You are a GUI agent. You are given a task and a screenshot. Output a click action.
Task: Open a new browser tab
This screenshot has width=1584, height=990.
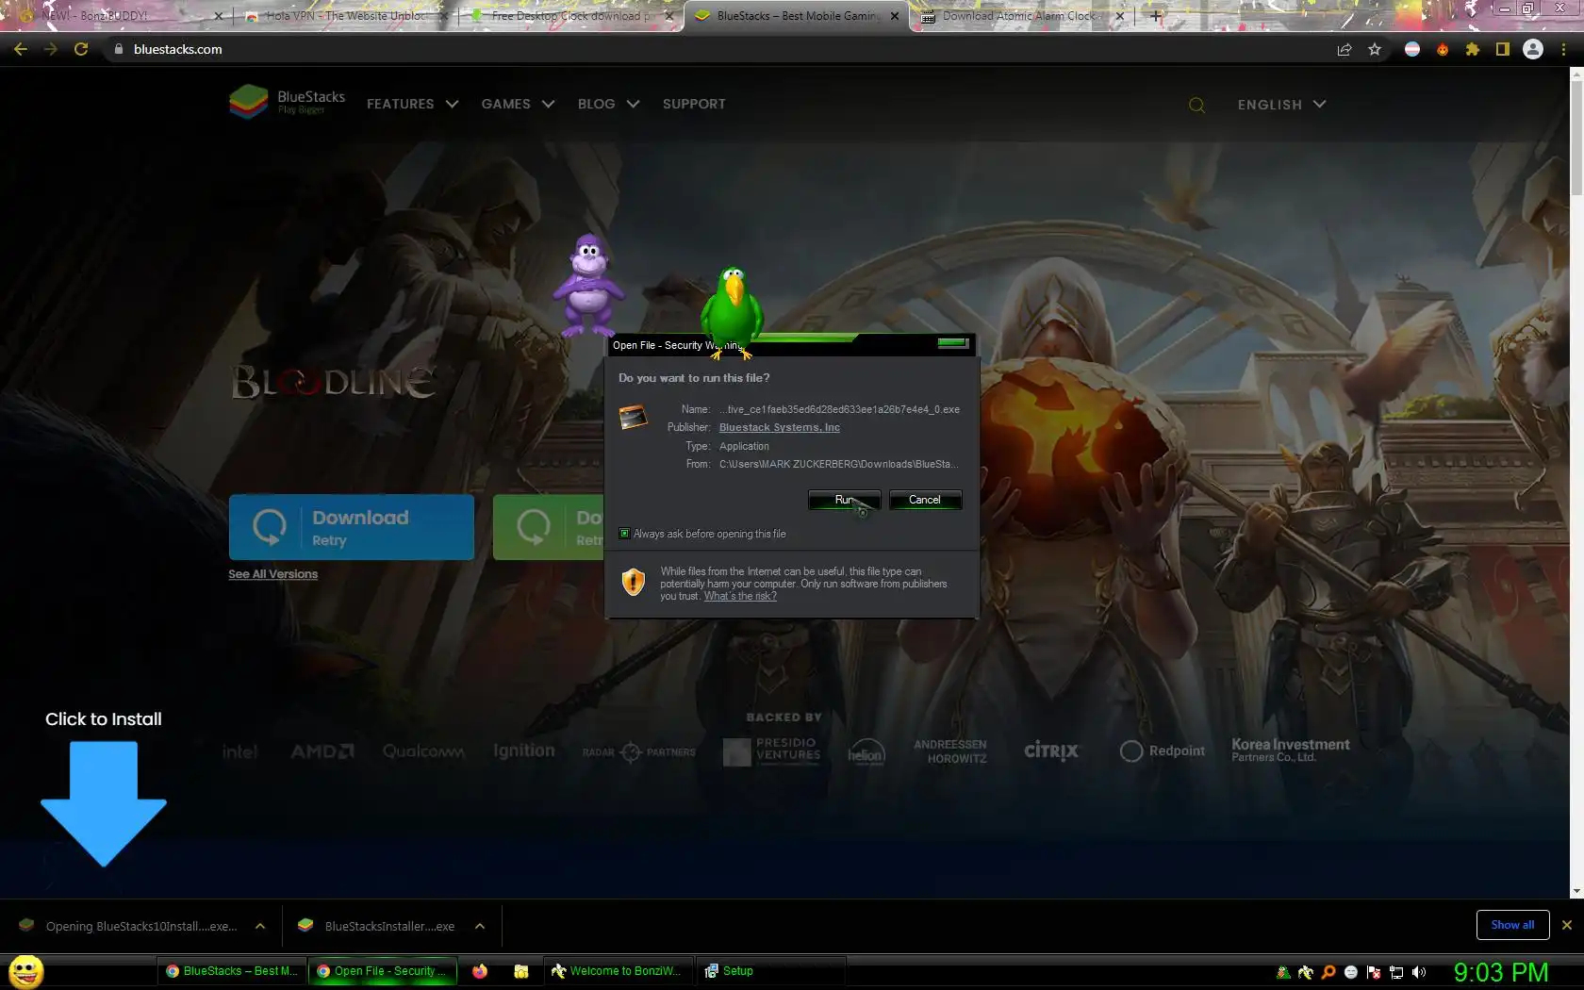click(1156, 16)
